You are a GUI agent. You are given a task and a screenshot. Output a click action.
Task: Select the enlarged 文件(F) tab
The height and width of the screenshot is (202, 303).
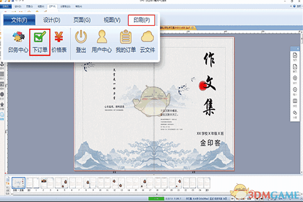(19, 20)
